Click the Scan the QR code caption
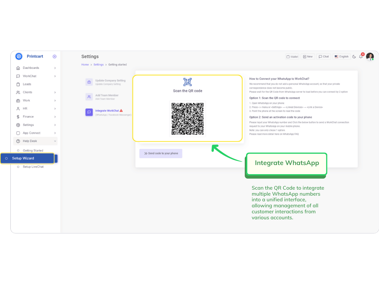Image resolution: width=379 pixels, height=284 pixels. (x=188, y=91)
